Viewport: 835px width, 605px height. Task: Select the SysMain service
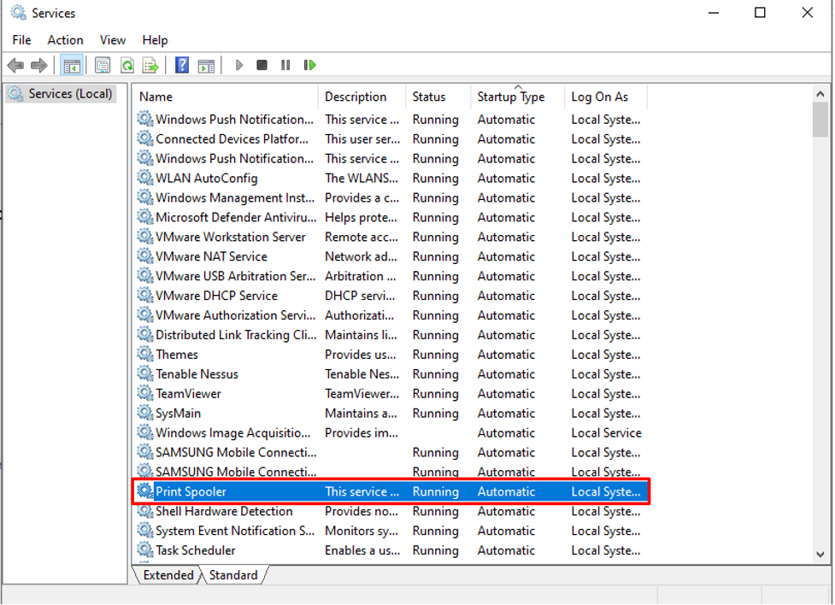pos(391,414)
